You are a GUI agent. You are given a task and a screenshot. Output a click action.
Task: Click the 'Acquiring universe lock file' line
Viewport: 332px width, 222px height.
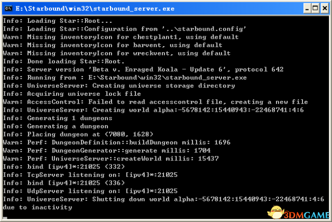(72, 94)
